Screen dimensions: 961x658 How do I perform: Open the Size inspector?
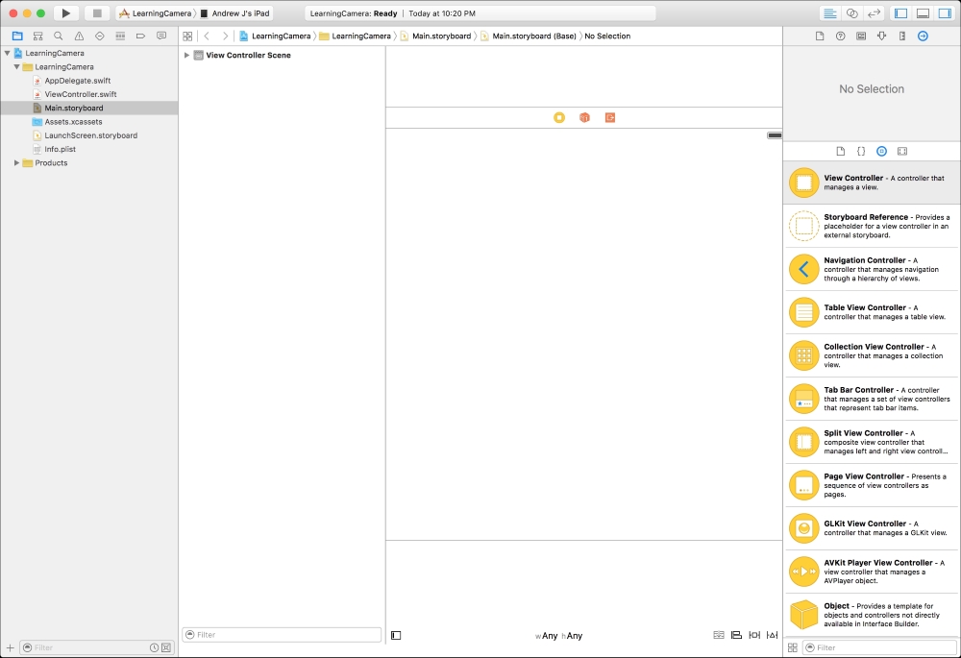903,36
